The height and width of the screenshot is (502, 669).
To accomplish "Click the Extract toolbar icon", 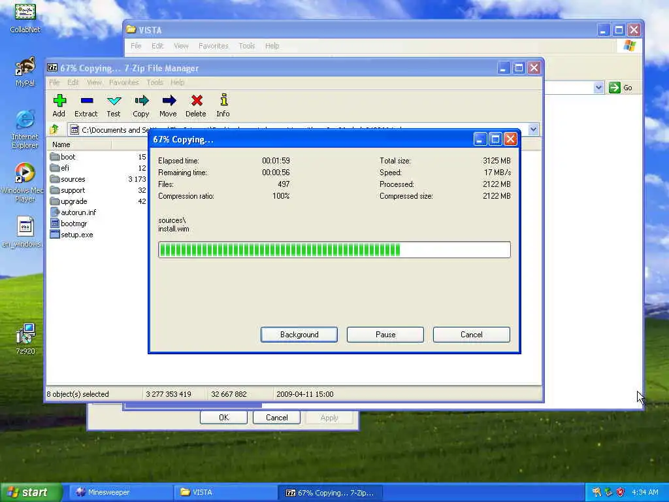I will (87, 101).
